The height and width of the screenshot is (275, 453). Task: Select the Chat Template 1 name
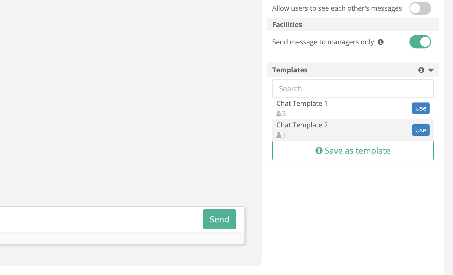(302, 104)
